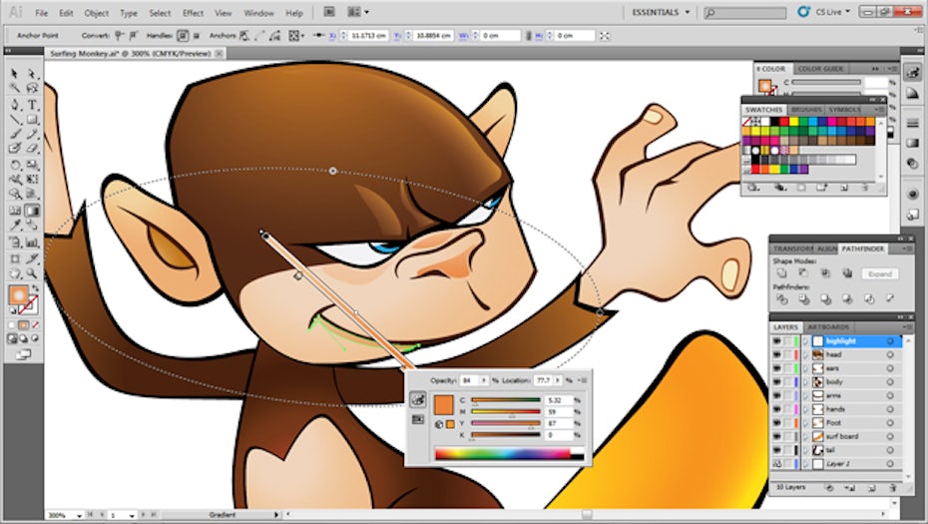The height and width of the screenshot is (524, 928).
Task: Open the File menu
Action: click(41, 12)
